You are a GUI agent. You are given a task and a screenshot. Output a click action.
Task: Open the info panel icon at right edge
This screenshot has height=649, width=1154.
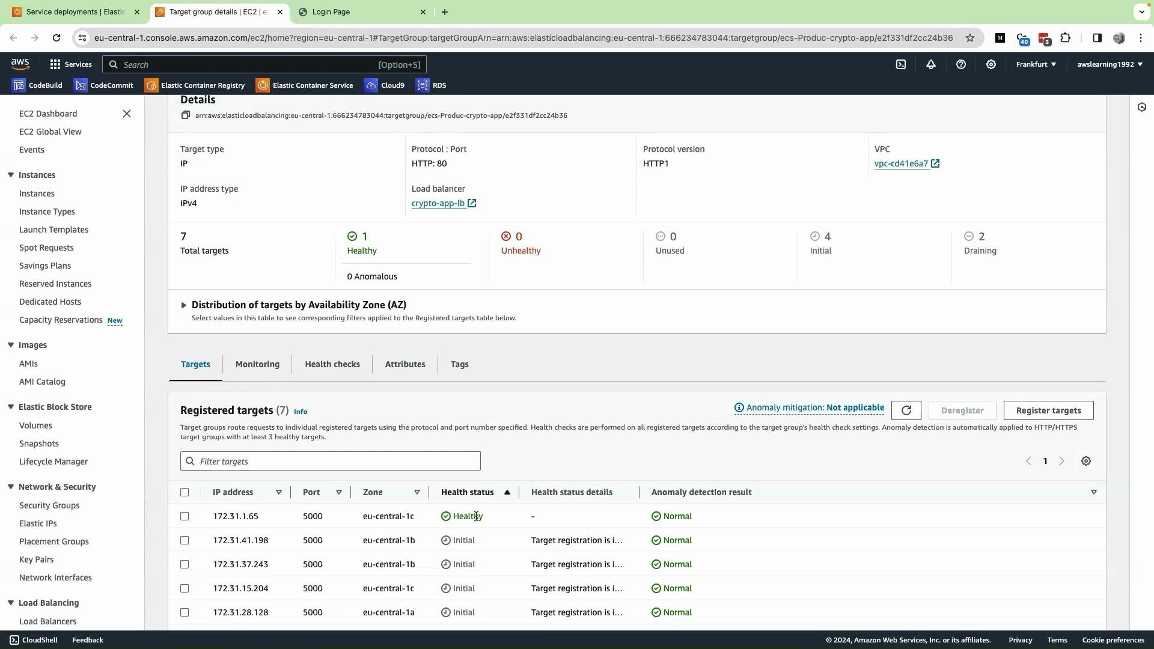point(1142,107)
